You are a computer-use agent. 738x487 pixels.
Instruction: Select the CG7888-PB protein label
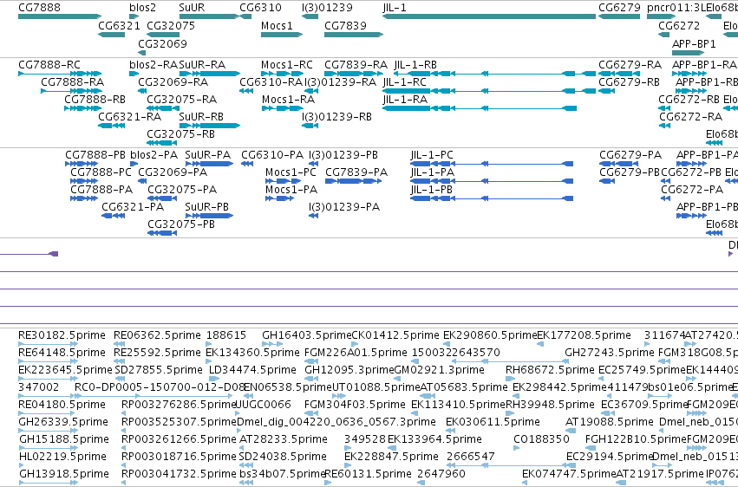coord(95,154)
